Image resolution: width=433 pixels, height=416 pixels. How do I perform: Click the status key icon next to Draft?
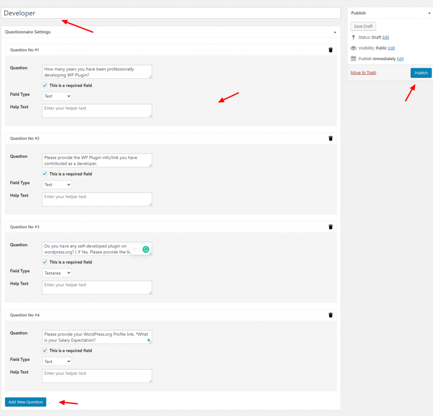point(353,37)
